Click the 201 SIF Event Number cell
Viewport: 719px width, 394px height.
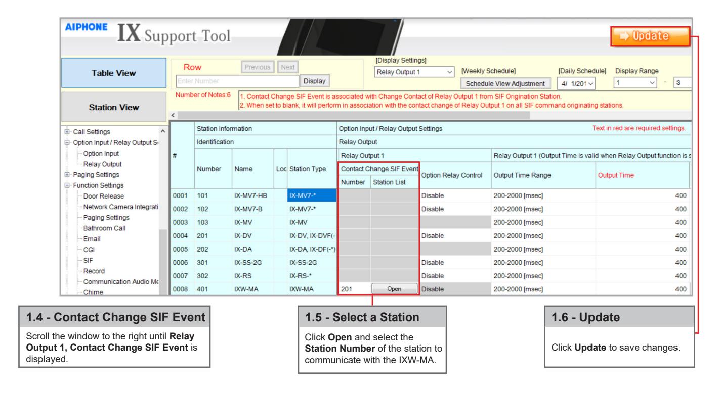354,289
